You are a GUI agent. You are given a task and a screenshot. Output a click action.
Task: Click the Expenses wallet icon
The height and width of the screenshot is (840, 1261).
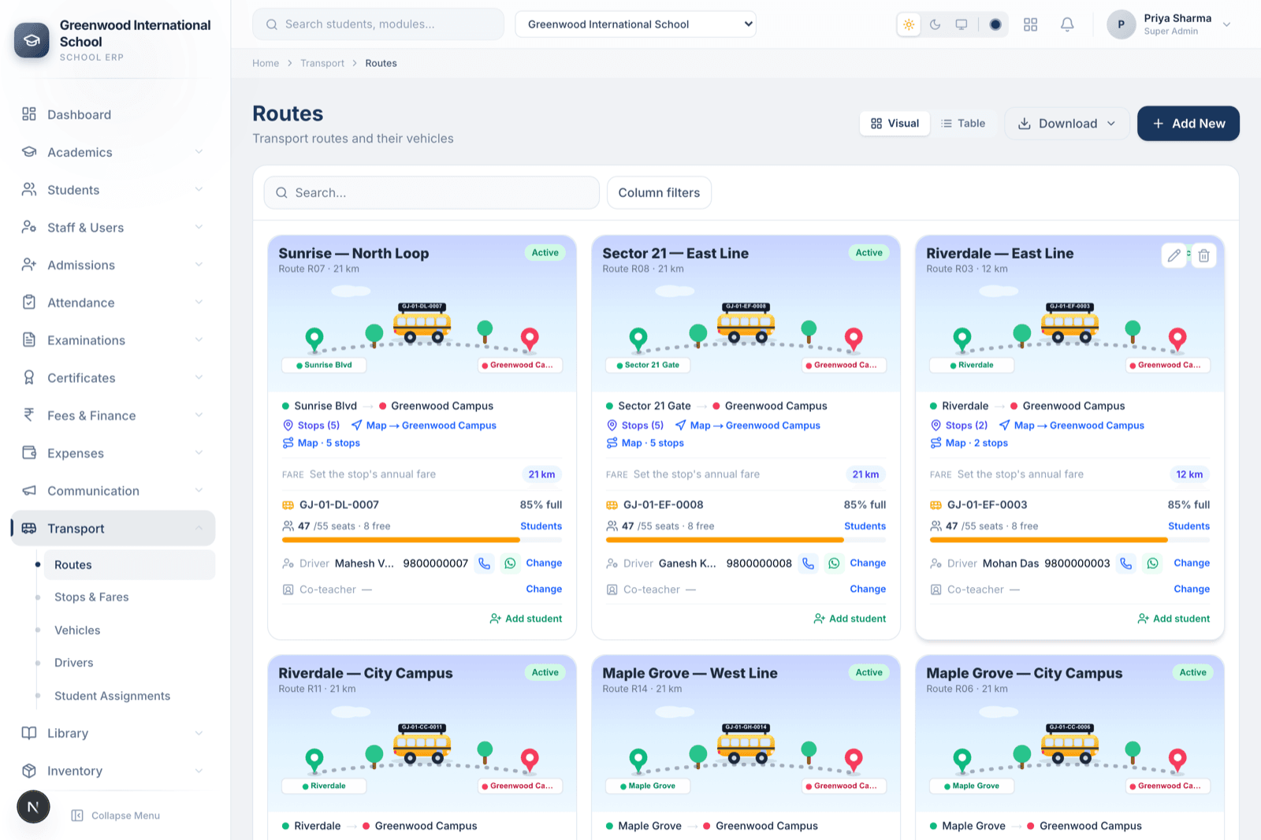tap(29, 452)
